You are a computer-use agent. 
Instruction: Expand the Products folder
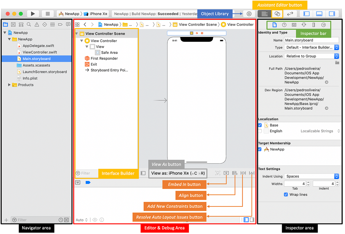click(x=9, y=85)
